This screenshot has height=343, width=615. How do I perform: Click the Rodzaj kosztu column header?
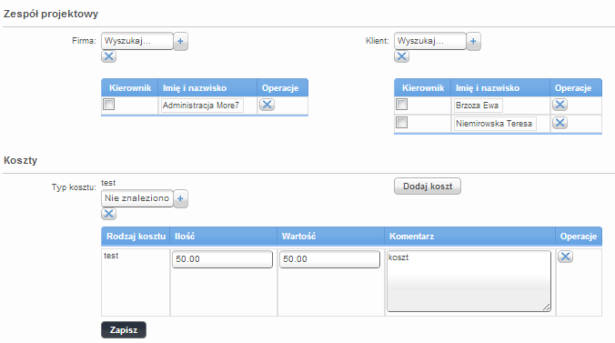pyautogui.click(x=136, y=237)
